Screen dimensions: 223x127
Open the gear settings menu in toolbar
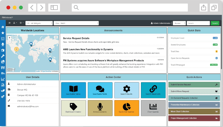coord(21,23)
